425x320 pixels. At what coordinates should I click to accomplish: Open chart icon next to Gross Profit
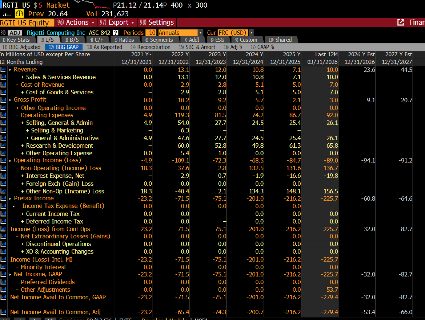3,100
